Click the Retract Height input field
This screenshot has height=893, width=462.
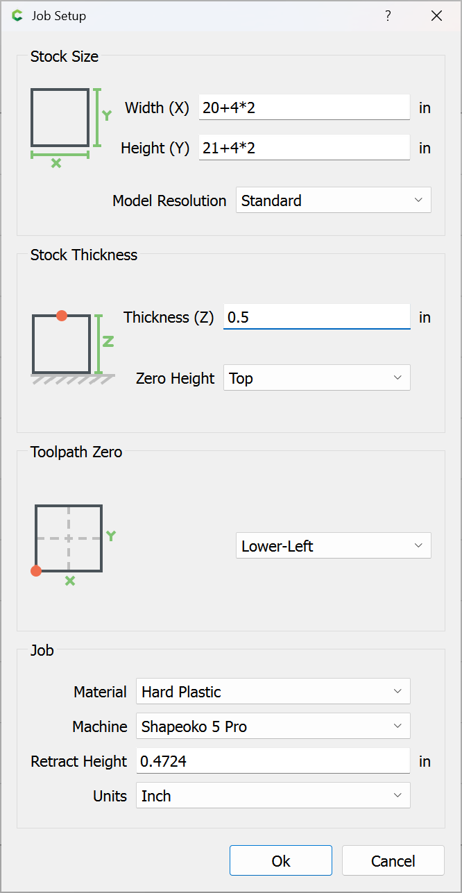tap(273, 761)
